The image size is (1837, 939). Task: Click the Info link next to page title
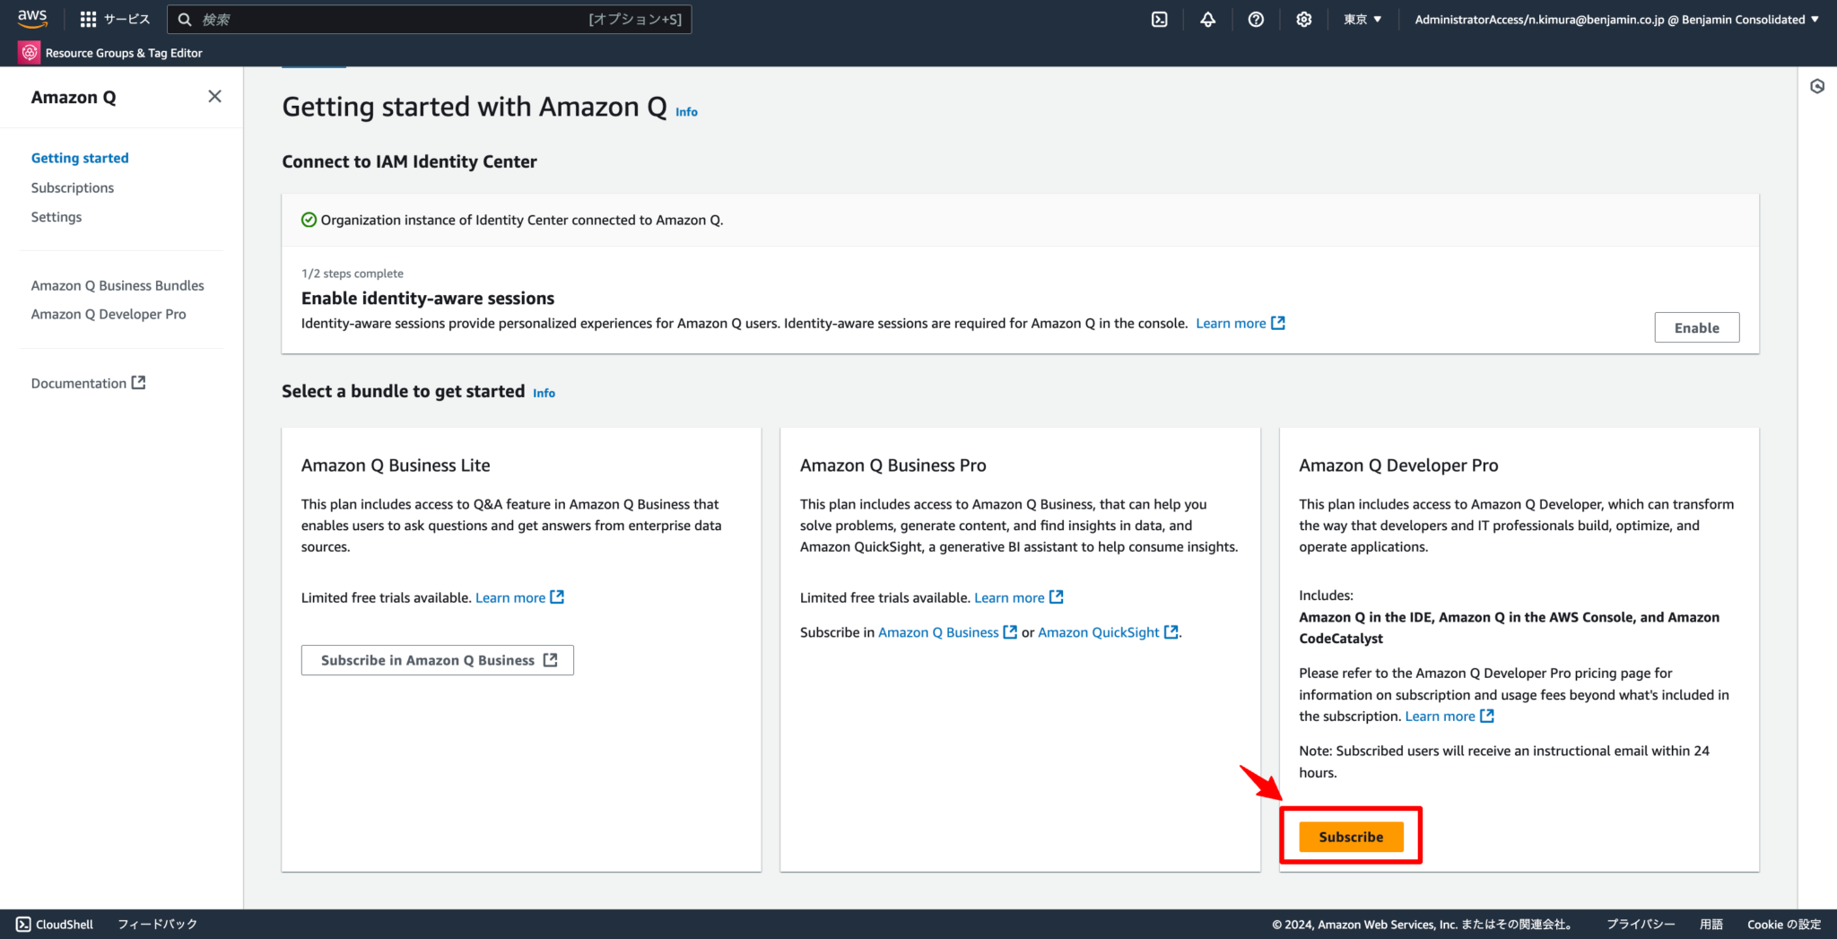pos(686,111)
